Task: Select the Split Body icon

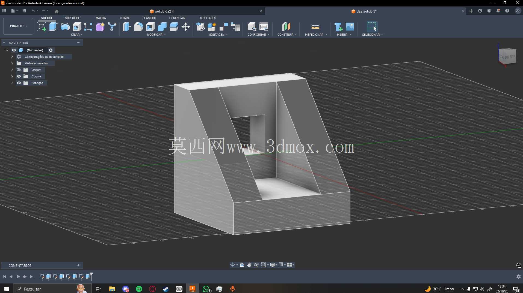Action: point(174,27)
